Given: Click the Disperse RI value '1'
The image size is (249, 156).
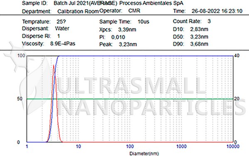Looking at the screenshot, I should click(59, 36).
